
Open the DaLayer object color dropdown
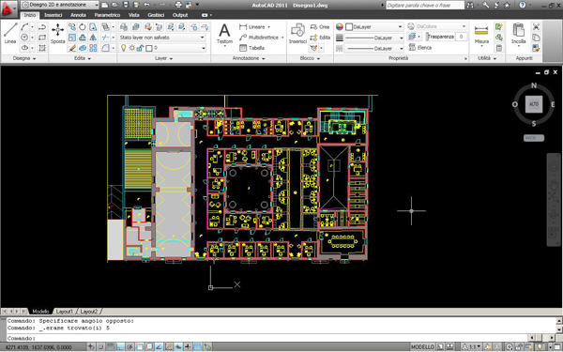coord(373,27)
